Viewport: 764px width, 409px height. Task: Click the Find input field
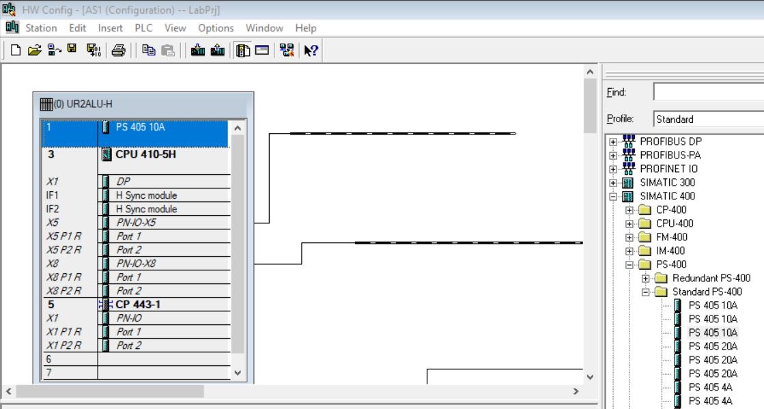pos(709,91)
